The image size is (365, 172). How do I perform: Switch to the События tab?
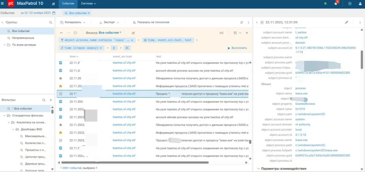(x=68, y=4)
